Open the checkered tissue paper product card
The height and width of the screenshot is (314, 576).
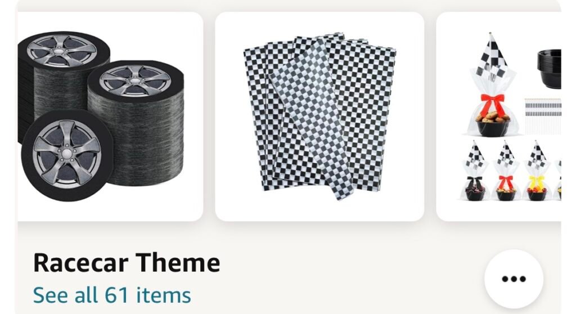[x=319, y=116]
